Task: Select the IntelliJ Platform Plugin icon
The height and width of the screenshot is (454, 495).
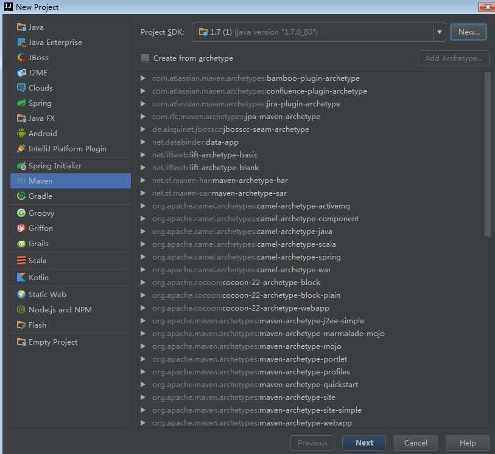Action: (21, 148)
